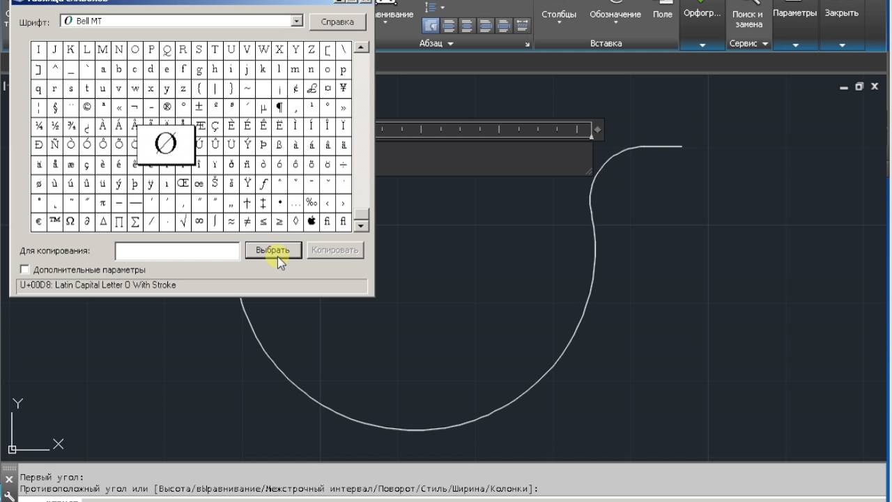This screenshot has height=502, width=892.
Task: Pick the trademark ™ symbol
Action: pyautogui.click(x=54, y=222)
